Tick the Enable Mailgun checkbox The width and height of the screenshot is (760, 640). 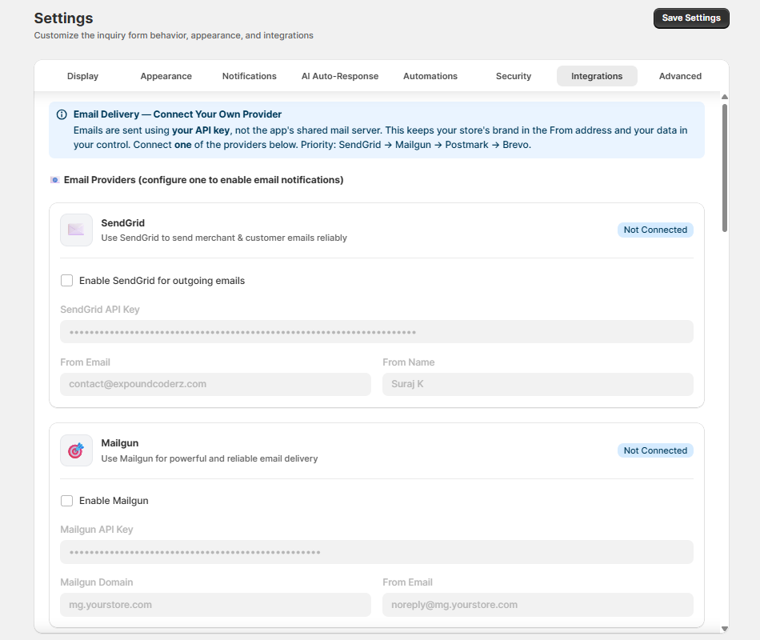coord(67,501)
